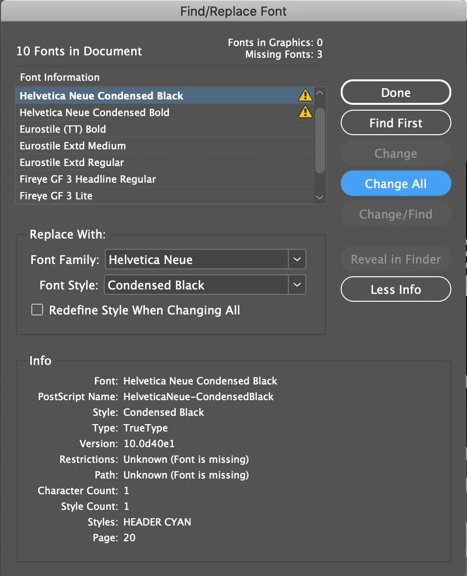This screenshot has height=576, width=467.
Task: Click the font list scrollbar thumb
Action: tap(320, 140)
